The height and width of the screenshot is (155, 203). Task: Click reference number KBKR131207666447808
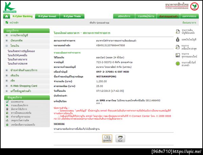coord(111,45)
